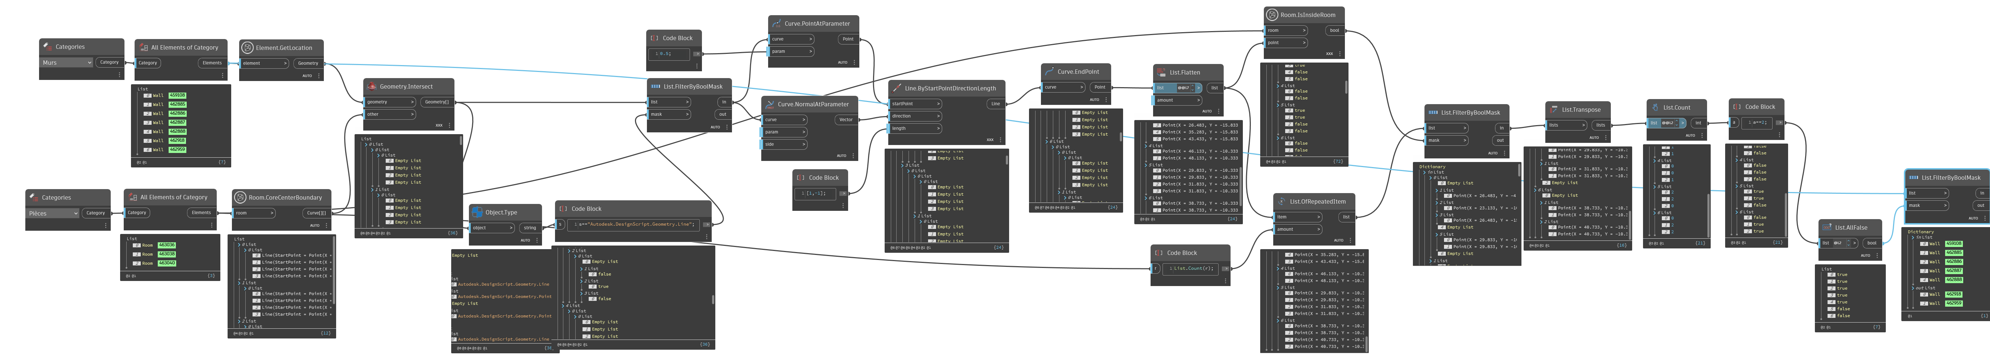Viewport: 1990px width, 358px height.
Task: Click the Geometry output port of Element.GetLocation
Action: [308, 63]
